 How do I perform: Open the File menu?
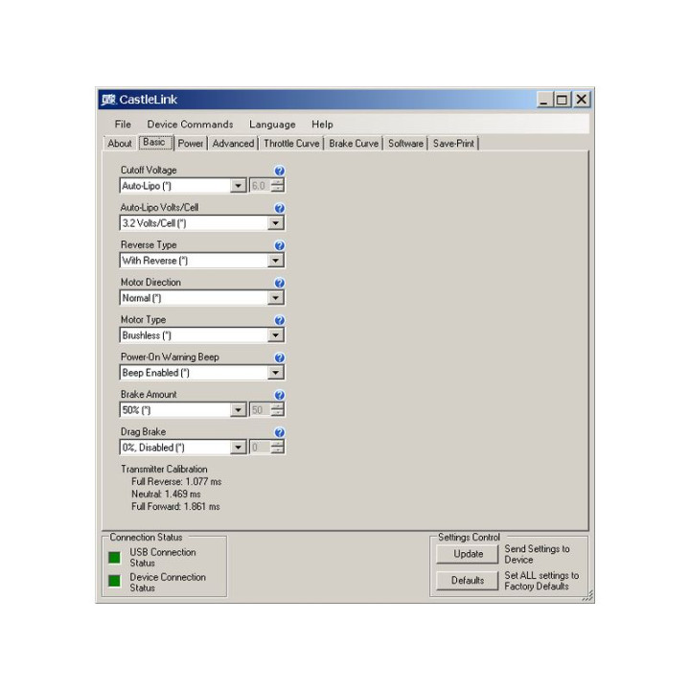coord(123,125)
